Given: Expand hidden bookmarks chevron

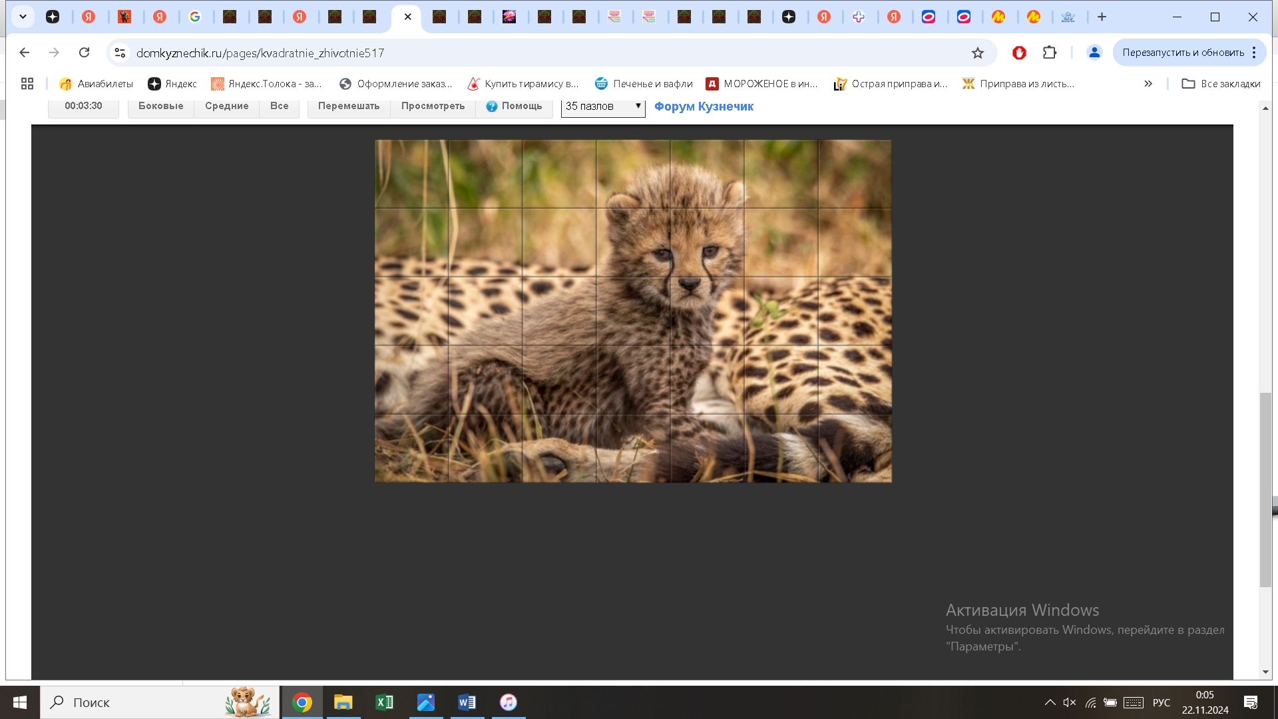Looking at the screenshot, I should (1148, 83).
